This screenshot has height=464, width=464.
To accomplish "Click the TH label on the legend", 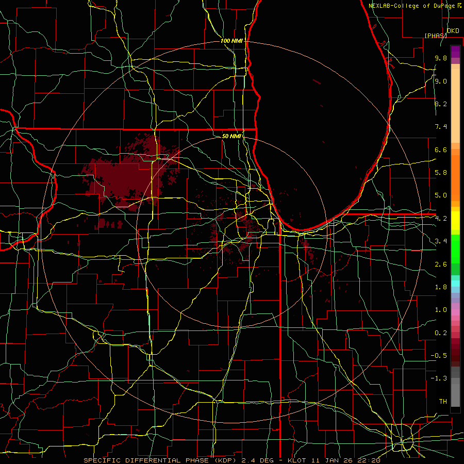I will coord(443,402).
